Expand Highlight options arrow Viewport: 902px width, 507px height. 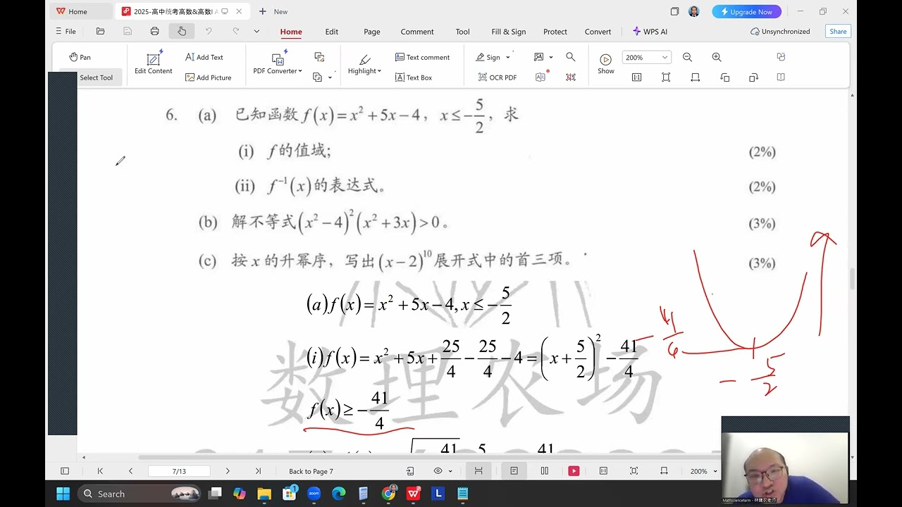[379, 71]
